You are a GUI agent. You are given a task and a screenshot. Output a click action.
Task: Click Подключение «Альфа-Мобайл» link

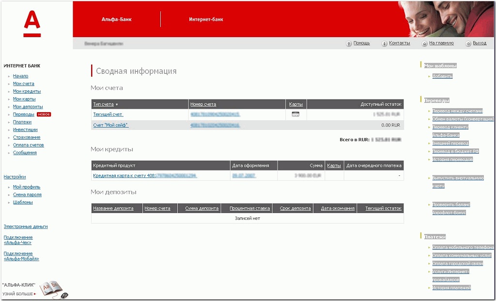click(21, 256)
